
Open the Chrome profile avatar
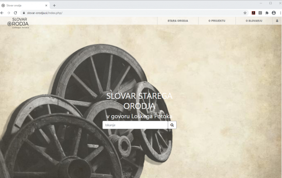click(x=274, y=13)
